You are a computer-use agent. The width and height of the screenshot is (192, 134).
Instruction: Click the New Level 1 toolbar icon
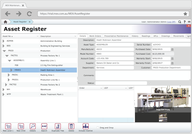tap(8, 126)
